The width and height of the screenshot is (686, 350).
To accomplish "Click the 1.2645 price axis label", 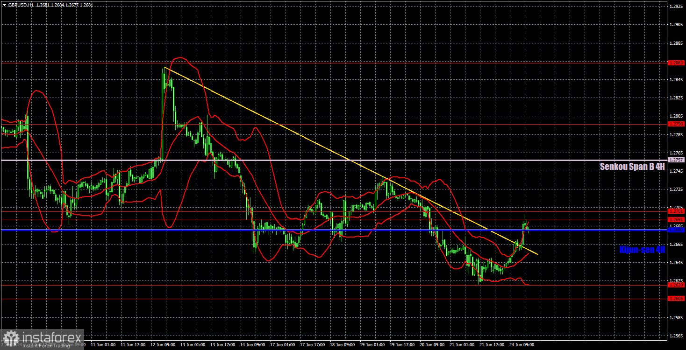I will 676,263.
